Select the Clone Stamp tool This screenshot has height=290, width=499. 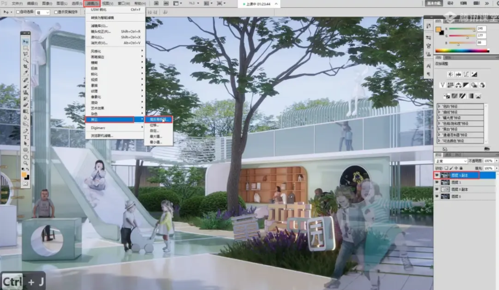[x=26, y=93]
